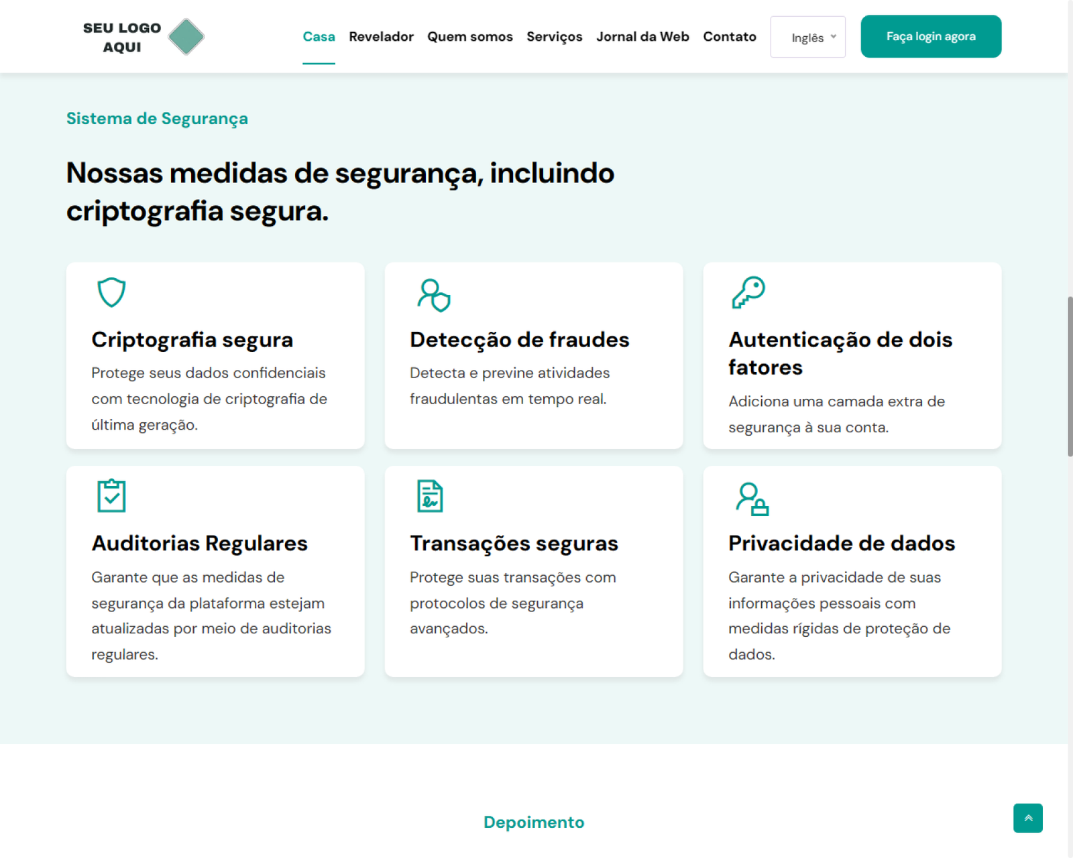The width and height of the screenshot is (1073, 858).
Task: Navigate to Quem somos page
Action: pos(469,37)
